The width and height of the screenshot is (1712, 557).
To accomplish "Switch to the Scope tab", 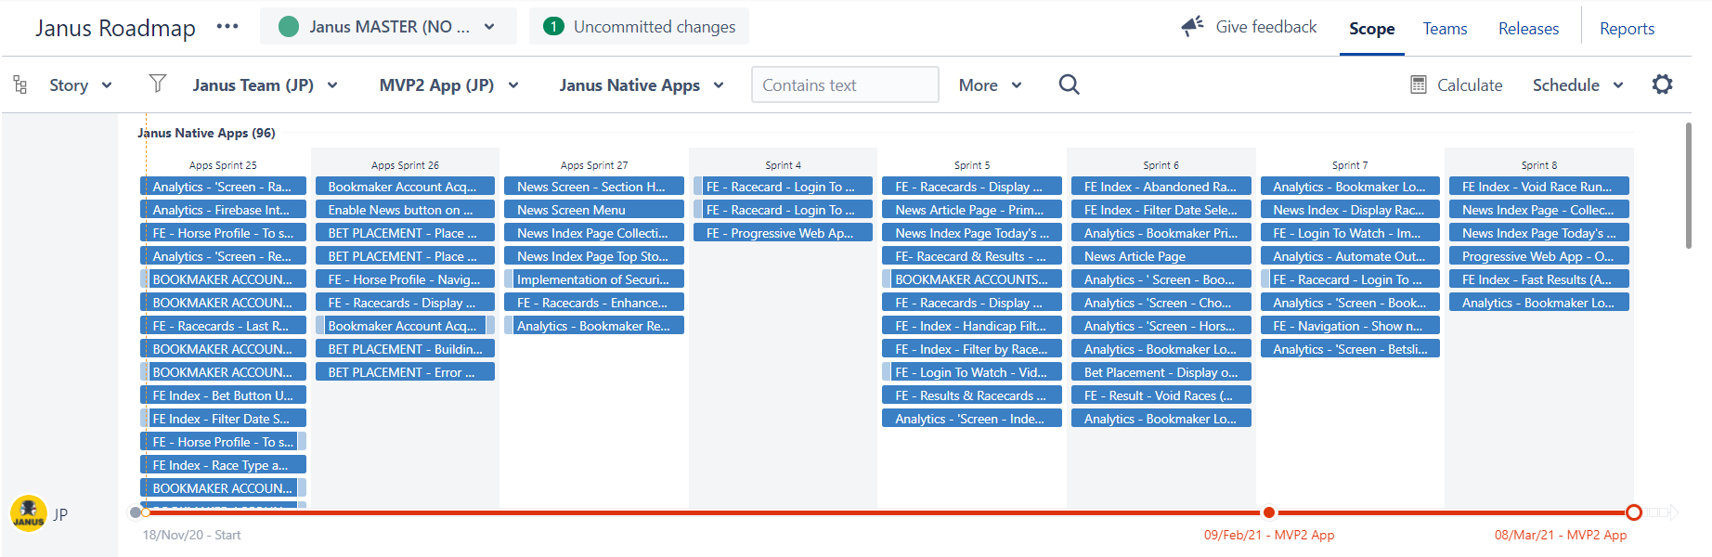I will click(x=1371, y=29).
